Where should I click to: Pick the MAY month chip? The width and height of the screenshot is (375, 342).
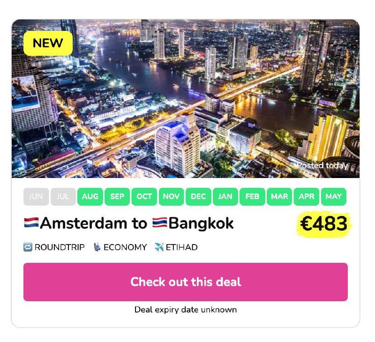[x=334, y=197]
